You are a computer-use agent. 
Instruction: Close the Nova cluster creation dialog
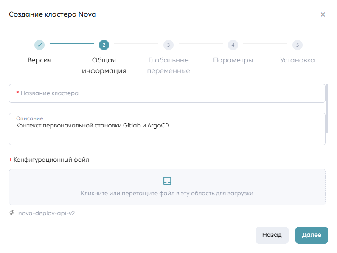323,14
